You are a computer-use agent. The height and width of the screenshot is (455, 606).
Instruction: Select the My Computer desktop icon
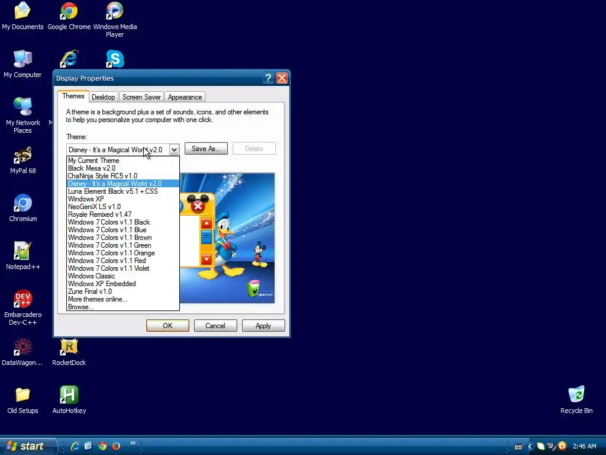point(22,64)
